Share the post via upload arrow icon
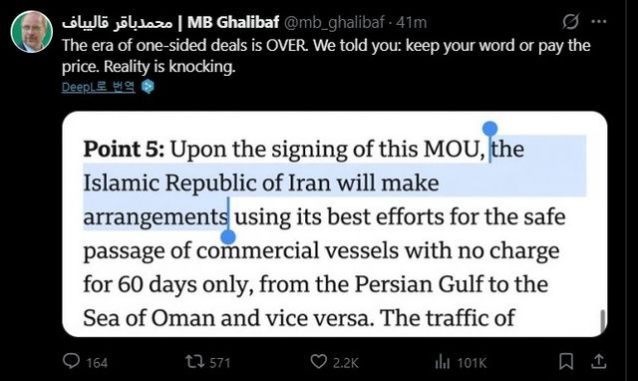 point(599,361)
